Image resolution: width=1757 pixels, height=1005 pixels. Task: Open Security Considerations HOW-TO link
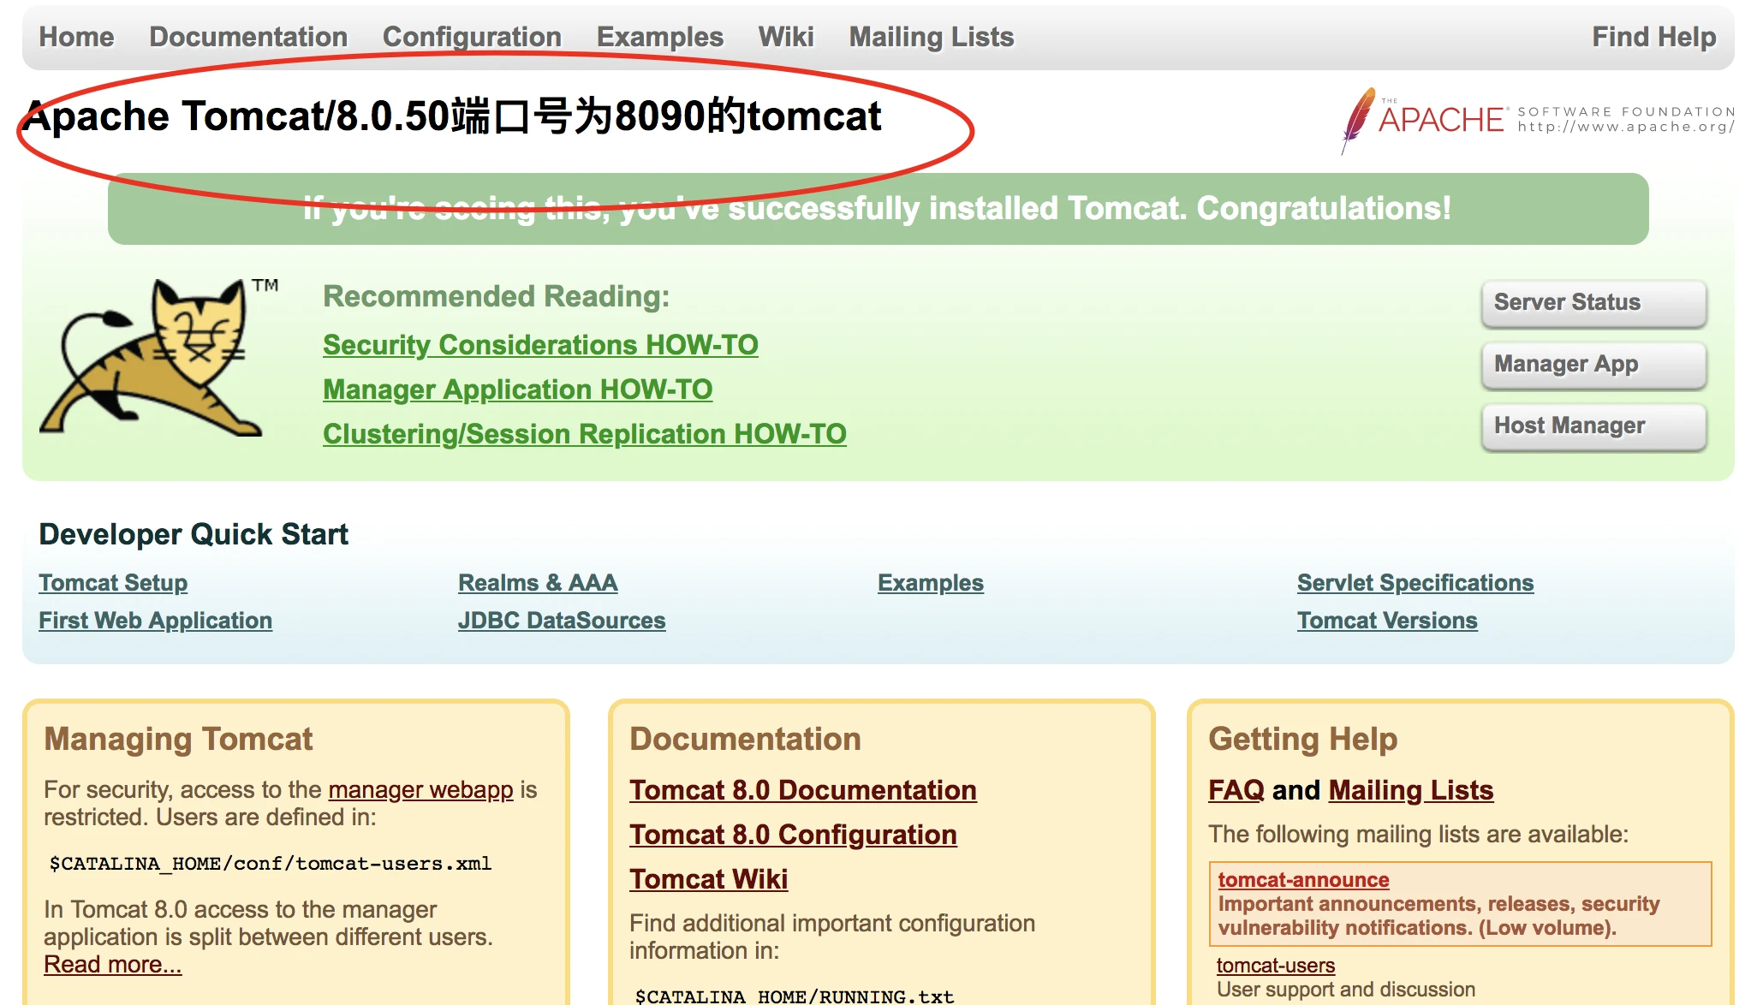[540, 345]
